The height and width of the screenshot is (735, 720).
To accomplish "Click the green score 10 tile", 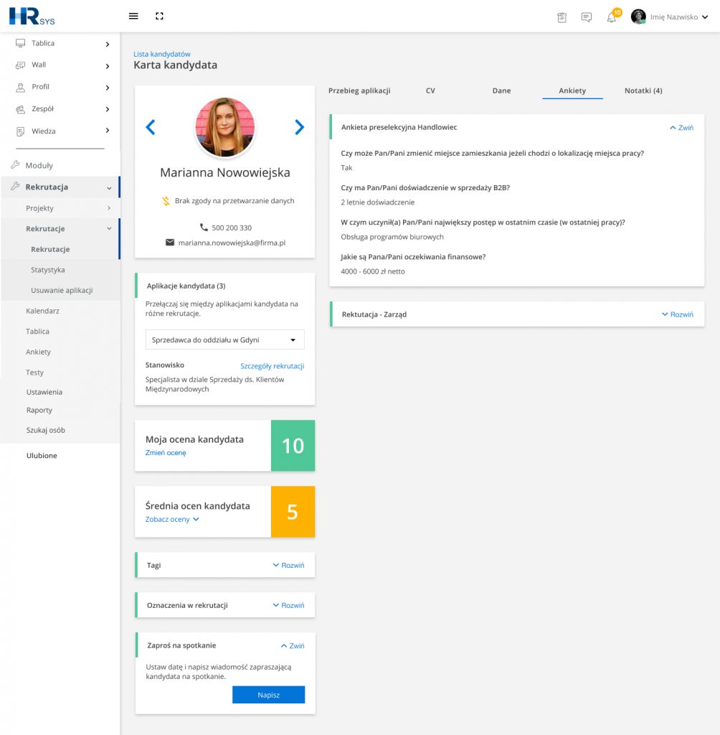I will [293, 445].
